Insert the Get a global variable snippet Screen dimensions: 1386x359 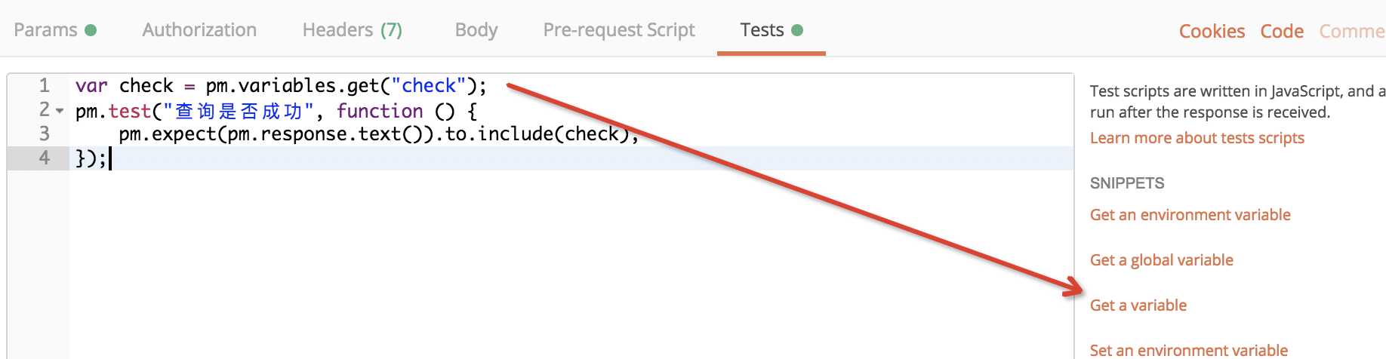1161,260
